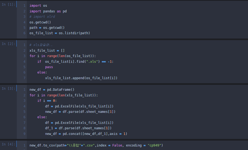Screen dimensions: 248x150
Task: Click the Korean comment starting with "# xls"
Action: click(41, 45)
